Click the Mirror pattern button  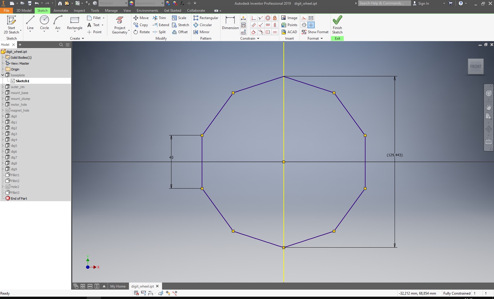click(x=201, y=32)
